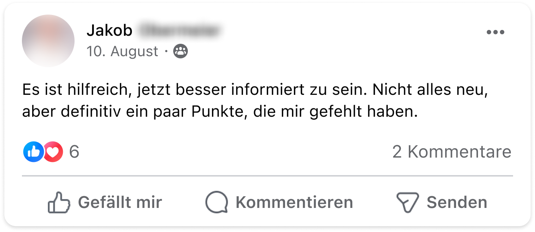
Task: Click the blurred surname after Jakob
Action: [x=180, y=31]
